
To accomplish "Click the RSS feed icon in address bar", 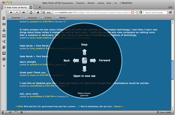I will pos(133,12).
